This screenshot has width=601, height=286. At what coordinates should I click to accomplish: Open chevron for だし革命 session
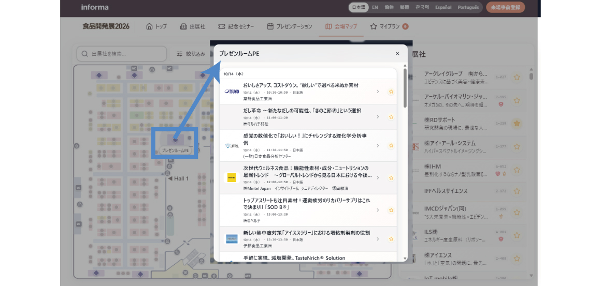[378, 117]
